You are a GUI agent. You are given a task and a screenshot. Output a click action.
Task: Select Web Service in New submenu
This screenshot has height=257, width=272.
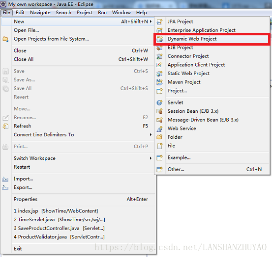[x=212, y=128]
